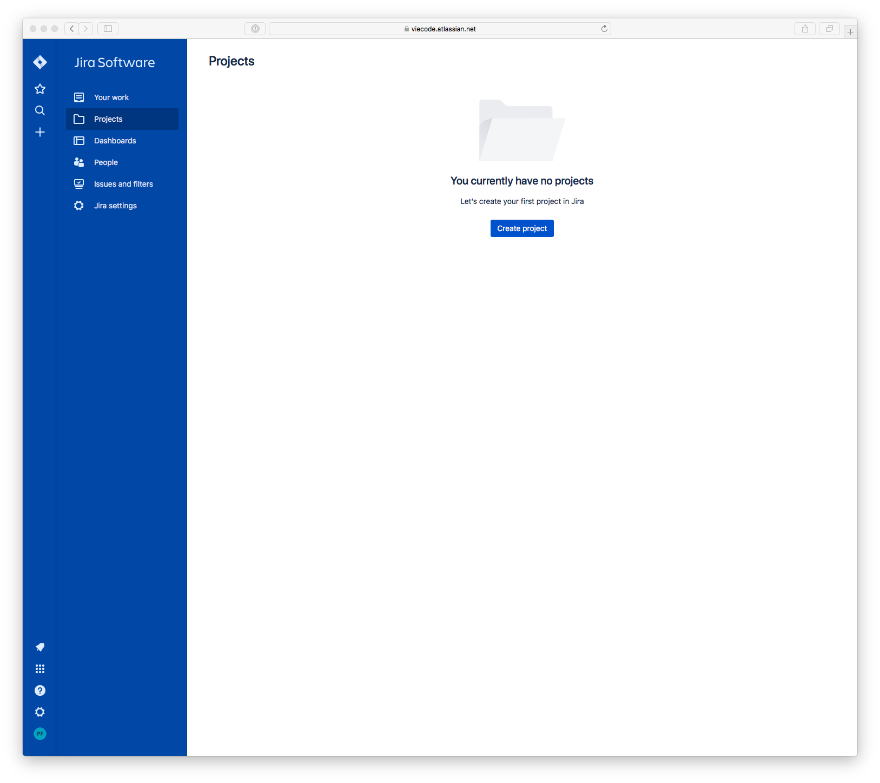Click the Create project button
This screenshot has height=783, width=880.
coord(522,228)
